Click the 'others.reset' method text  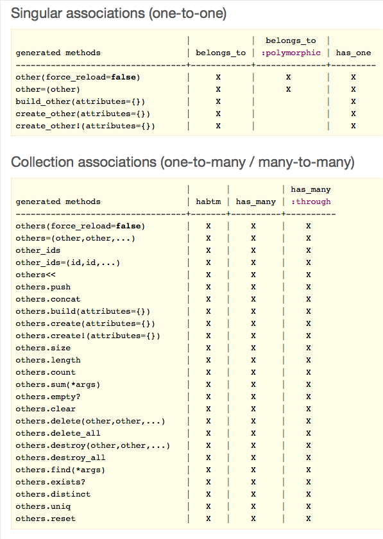[46, 518]
